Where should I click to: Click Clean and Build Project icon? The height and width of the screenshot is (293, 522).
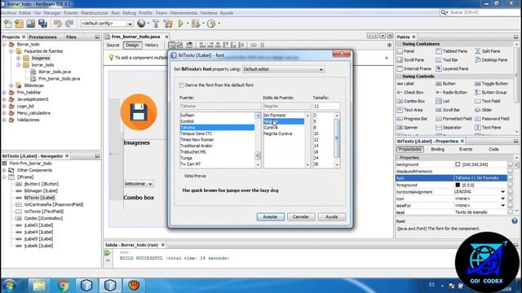tap(168, 24)
